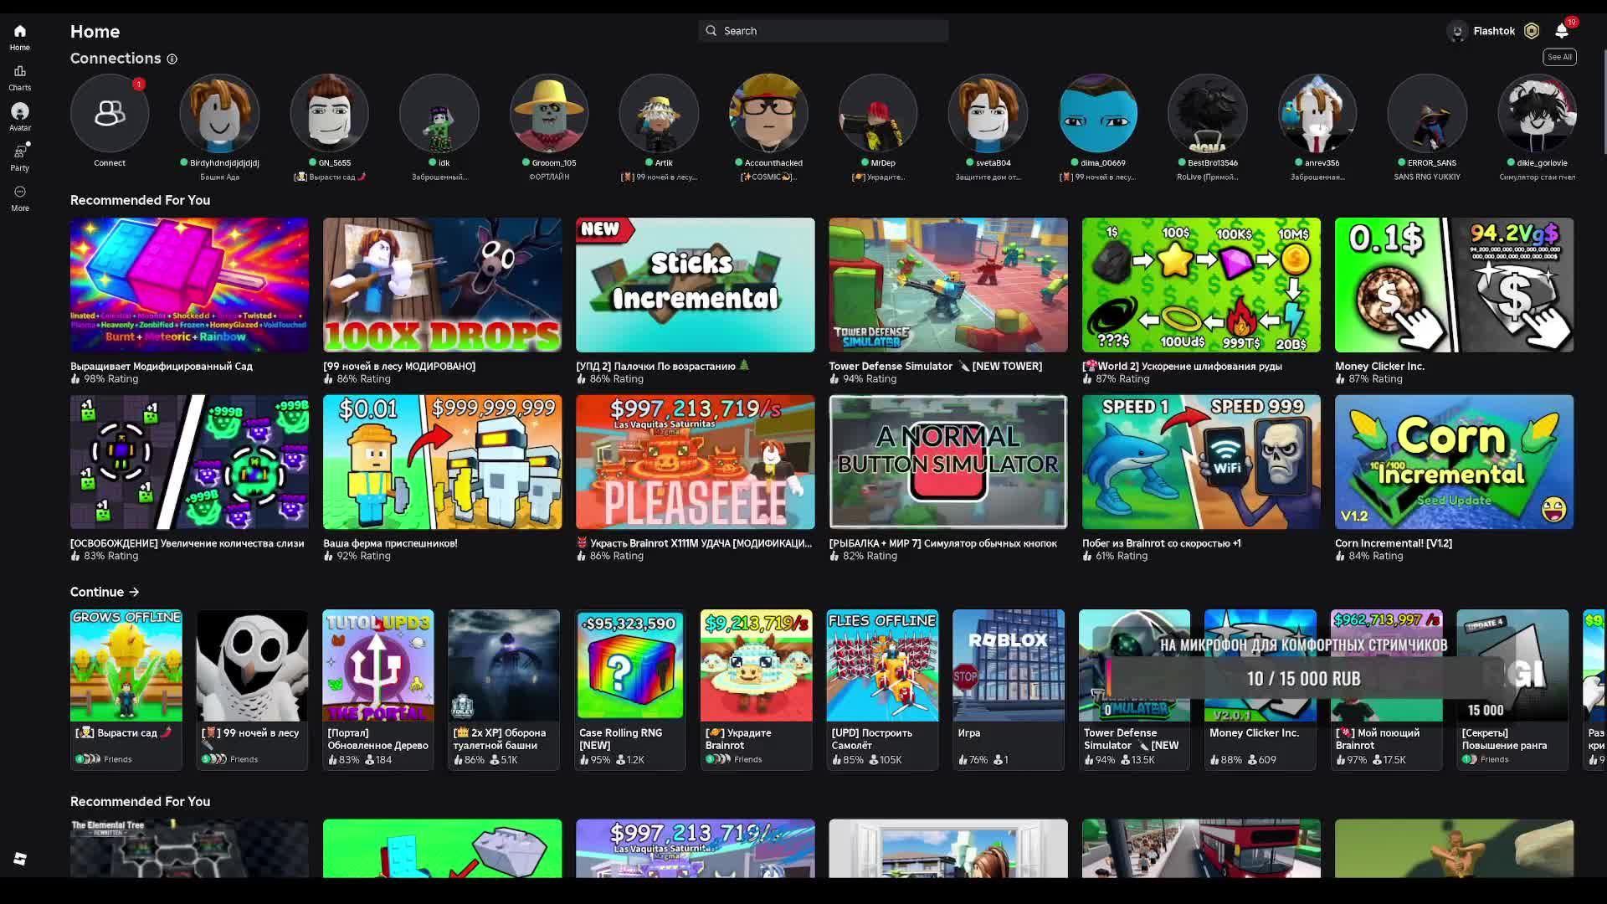The height and width of the screenshot is (904, 1607).
Task: Open the Party sidebar icon
Action: (20, 152)
